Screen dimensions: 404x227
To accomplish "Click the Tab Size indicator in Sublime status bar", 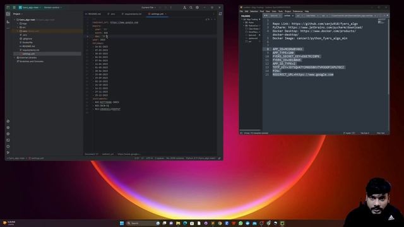I will pos(365,133).
